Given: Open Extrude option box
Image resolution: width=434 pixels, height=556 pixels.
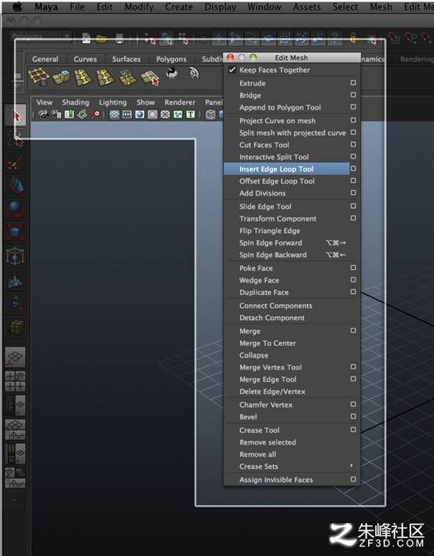Looking at the screenshot, I should pyautogui.click(x=353, y=82).
